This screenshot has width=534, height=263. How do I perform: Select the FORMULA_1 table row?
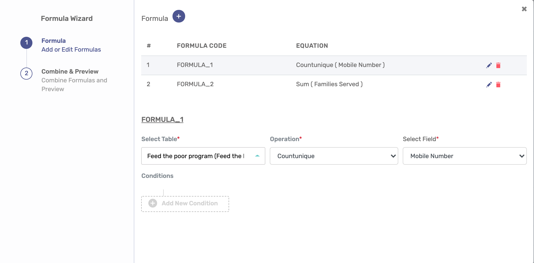(x=334, y=65)
